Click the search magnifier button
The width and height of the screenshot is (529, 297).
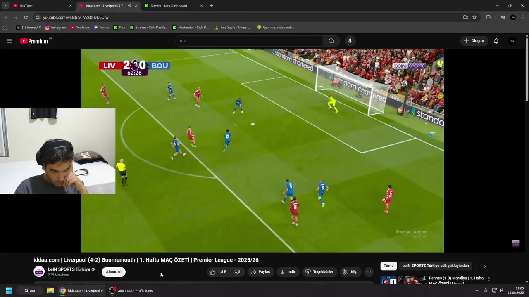pos(331,41)
